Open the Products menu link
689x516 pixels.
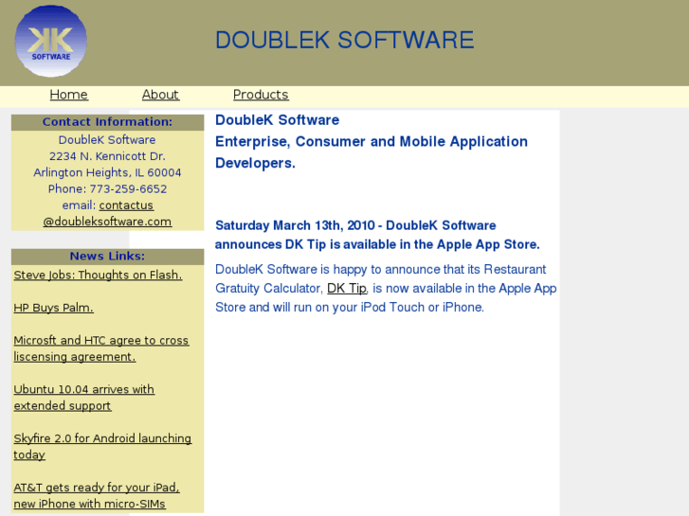(261, 95)
